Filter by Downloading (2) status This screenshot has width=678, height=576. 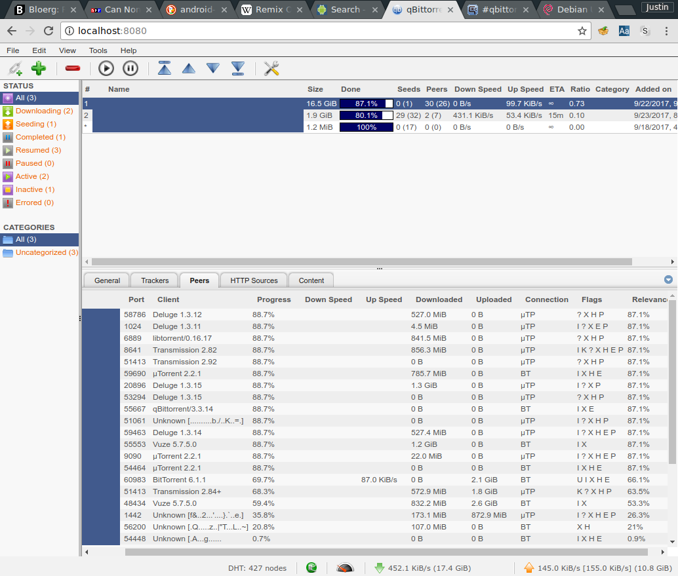click(x=39, y=111)
